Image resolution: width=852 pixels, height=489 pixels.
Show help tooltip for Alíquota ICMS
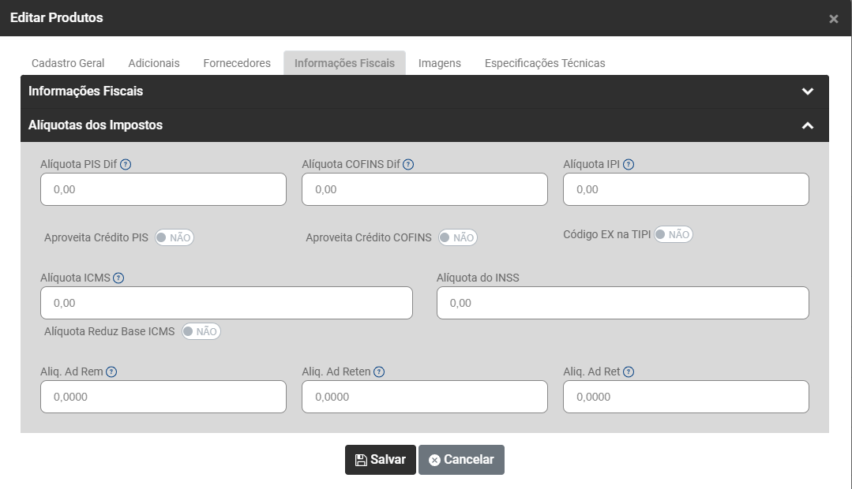tap(118, 278)
